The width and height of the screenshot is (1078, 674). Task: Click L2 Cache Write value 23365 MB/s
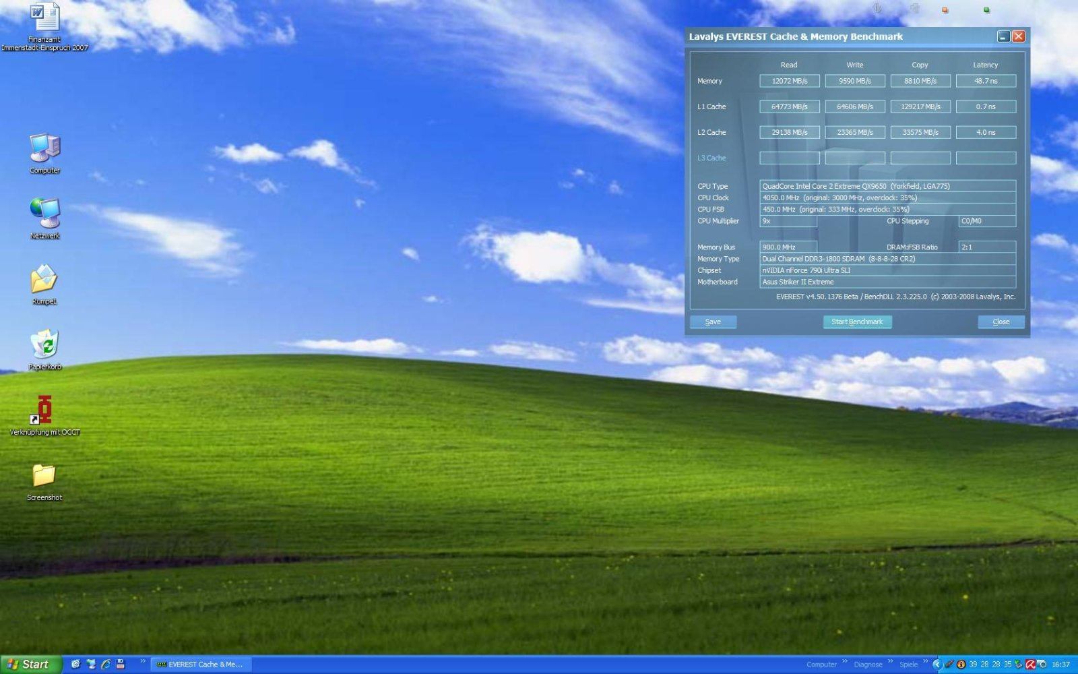coord(855,132)
